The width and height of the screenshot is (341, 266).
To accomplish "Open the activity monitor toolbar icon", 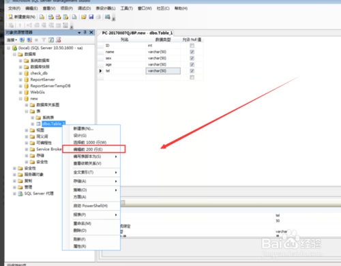I will pyautogui.click(x=107, y=17).
